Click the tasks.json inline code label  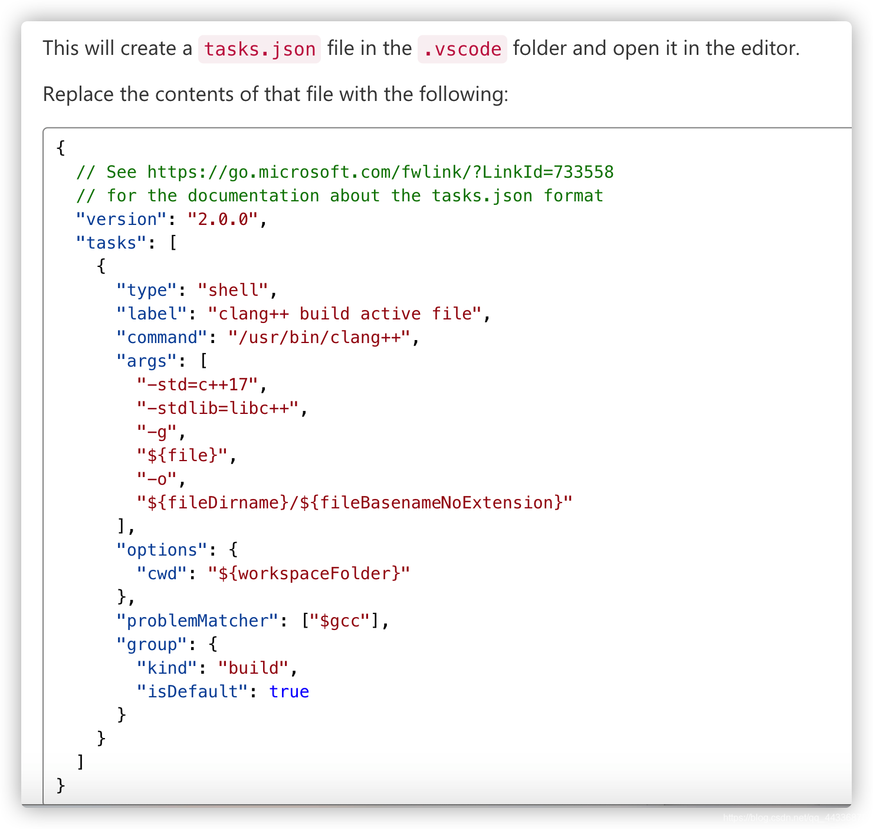tap(260, 49)
